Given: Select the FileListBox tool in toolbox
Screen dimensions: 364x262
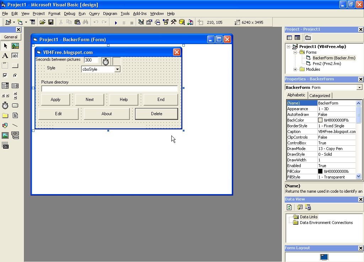Looking at the screenshot, I should pos(15,116).
